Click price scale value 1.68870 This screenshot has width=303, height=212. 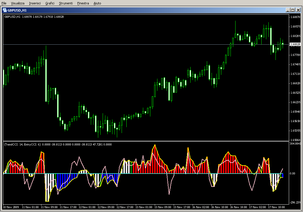pos(296,17)
